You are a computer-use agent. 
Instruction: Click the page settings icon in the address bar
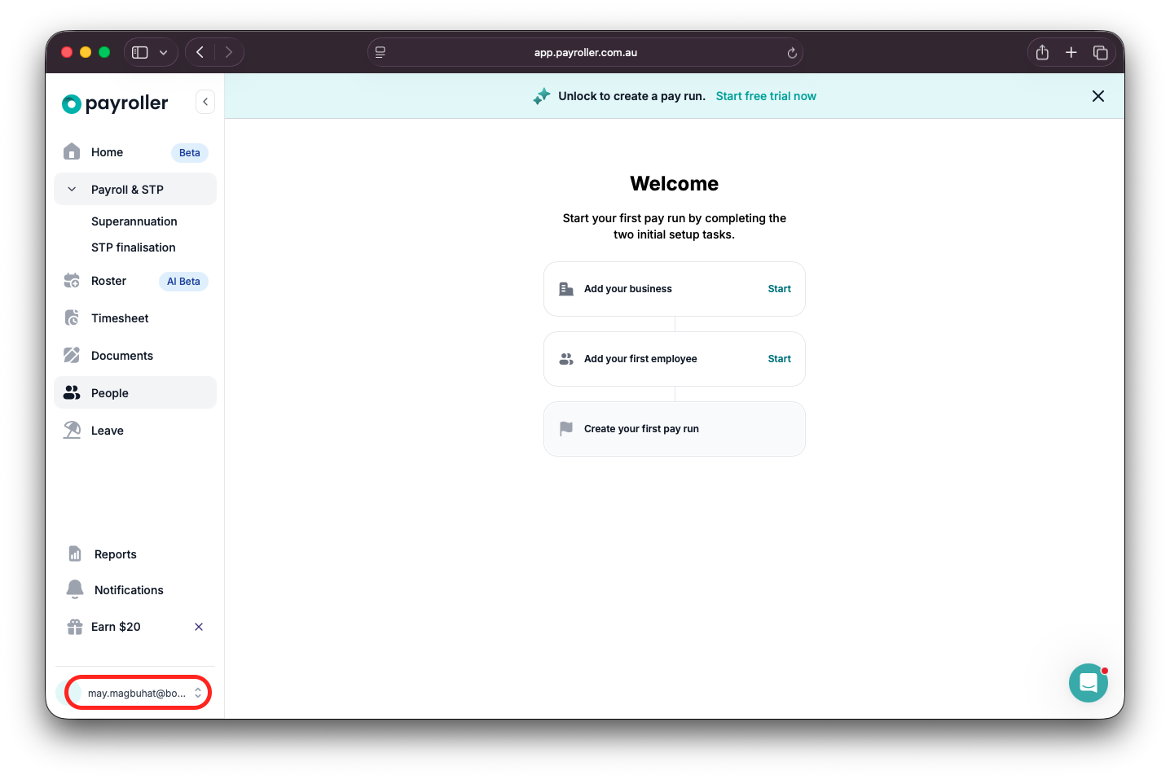click(380, 52)
